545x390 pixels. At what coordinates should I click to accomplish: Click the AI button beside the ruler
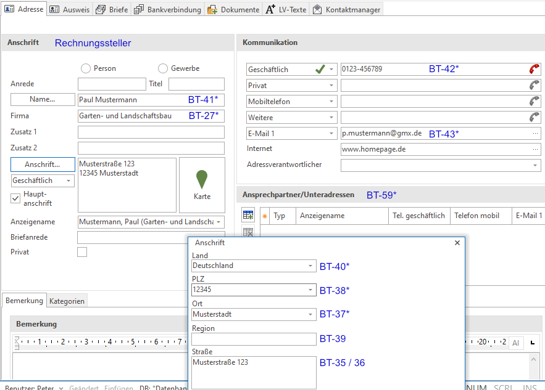point(515,343)
